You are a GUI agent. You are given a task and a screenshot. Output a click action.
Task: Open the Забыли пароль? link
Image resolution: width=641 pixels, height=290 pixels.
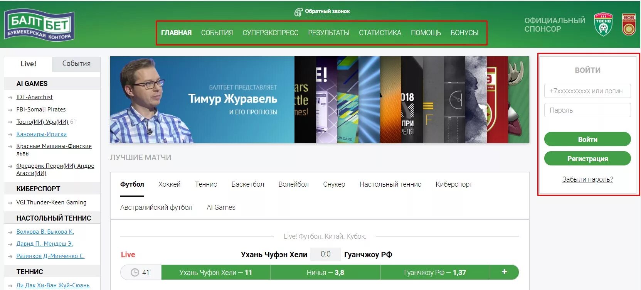click(587, 179)
